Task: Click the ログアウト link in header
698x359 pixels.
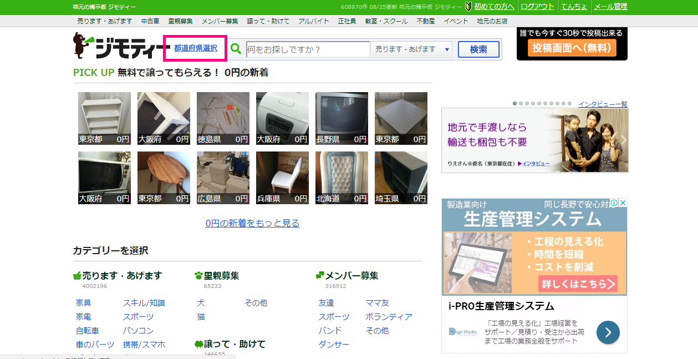Action: [x=537, y=7]
